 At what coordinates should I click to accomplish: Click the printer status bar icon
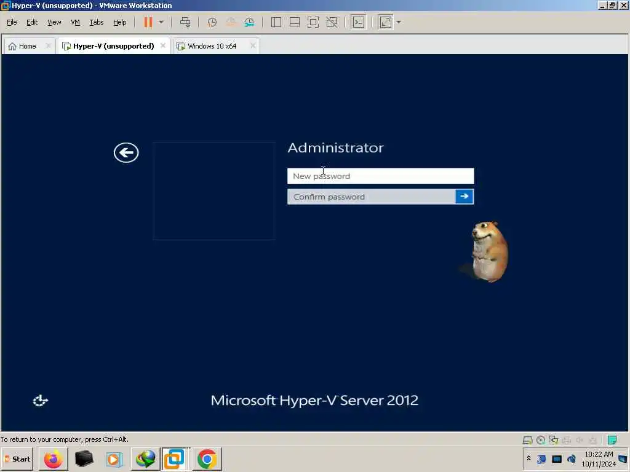(567, 440)
